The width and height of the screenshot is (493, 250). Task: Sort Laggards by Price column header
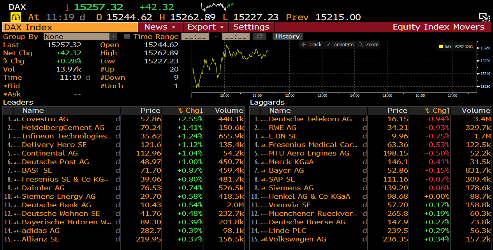388,111
